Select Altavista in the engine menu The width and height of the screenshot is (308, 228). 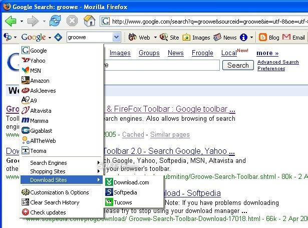62,110
